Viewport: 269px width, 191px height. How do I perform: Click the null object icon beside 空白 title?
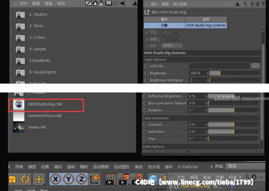pyautogui.click(x=147, y=12)
